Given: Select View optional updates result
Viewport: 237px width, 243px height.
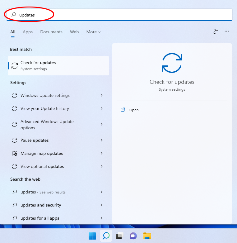Looking at the screenshot, I should tap(58, 166).
